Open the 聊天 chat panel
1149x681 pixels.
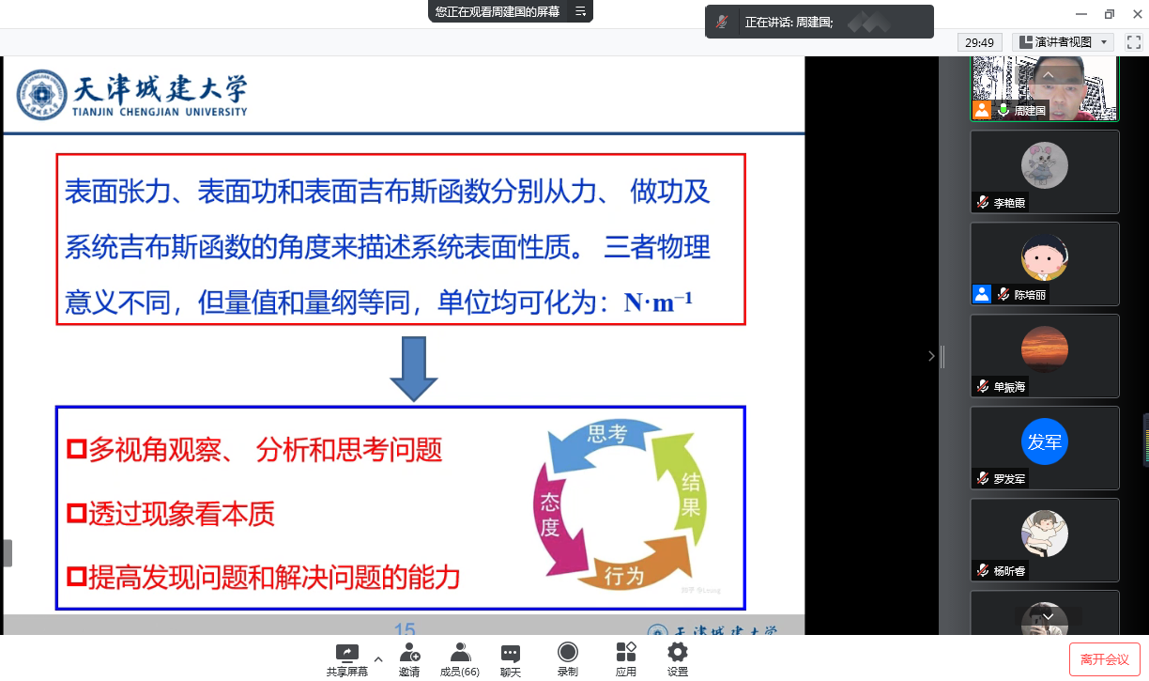(x=511, y=653)
